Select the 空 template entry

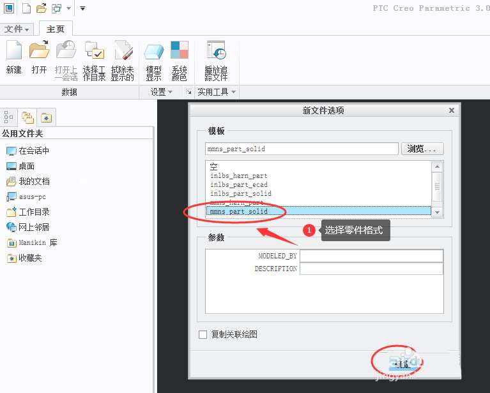214,167
